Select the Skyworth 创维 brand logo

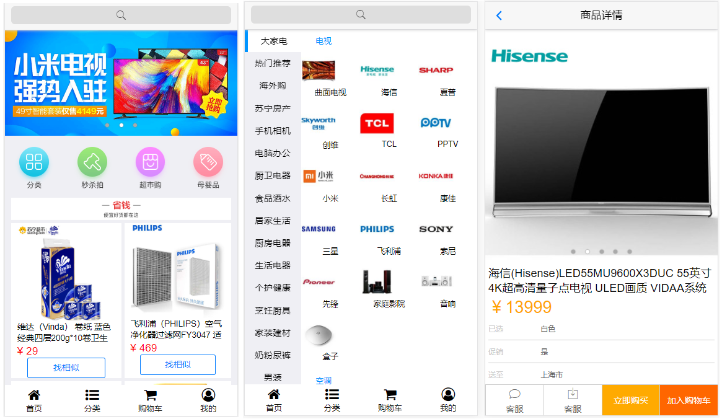[318, 123]
